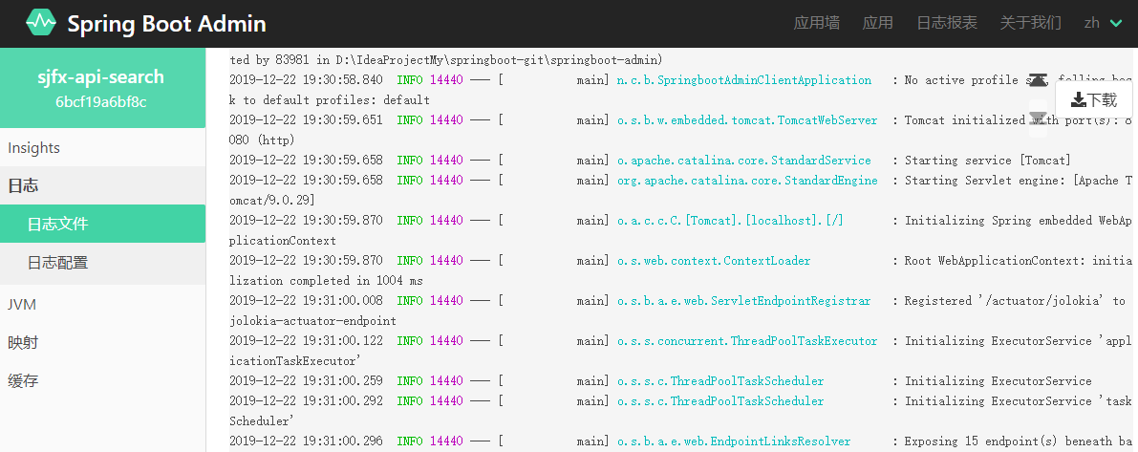This screenshot has height=452, width=1138.
Task: Click the 'lization completed in 1004 ms' text
Action: point(327,281)
